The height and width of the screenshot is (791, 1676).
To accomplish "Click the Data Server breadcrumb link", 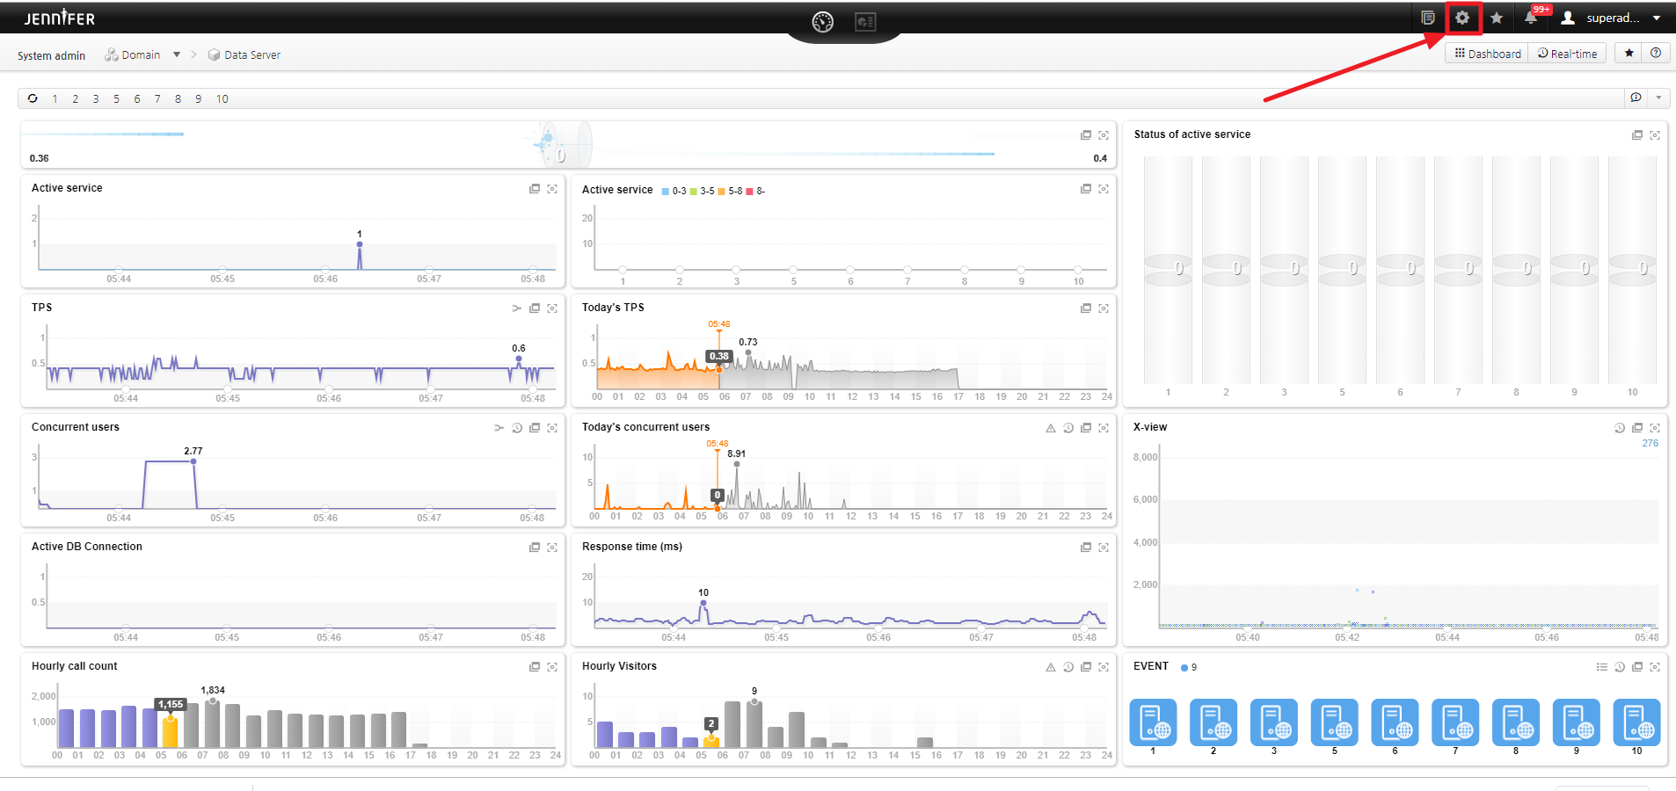I will (x=251, y=54).
